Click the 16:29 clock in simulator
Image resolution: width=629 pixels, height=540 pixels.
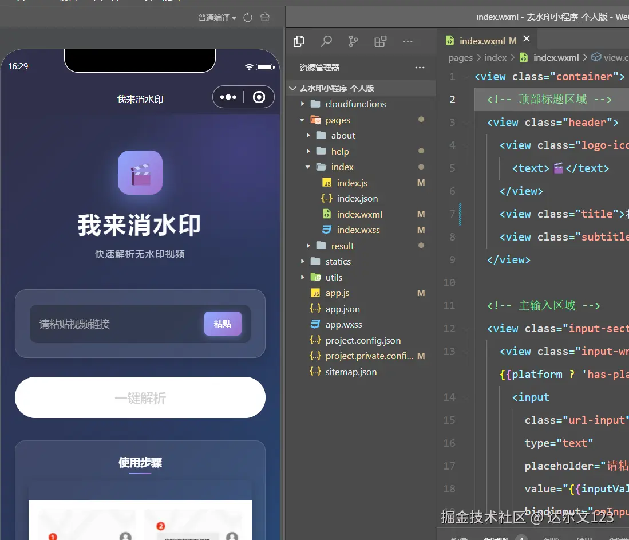point(18,66)
